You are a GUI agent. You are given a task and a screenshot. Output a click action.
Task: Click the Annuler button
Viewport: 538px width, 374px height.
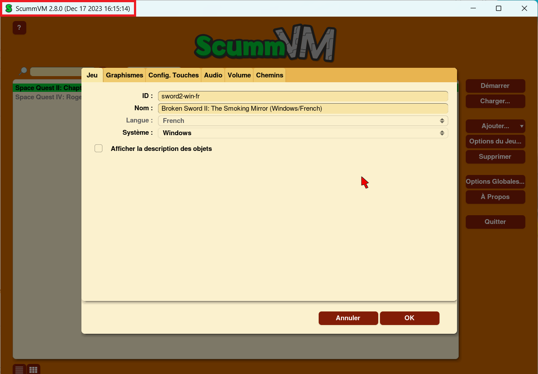tap(348, 318)
